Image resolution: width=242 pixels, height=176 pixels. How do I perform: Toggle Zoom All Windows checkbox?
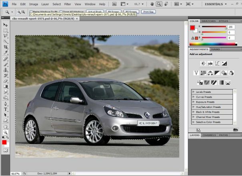click(x=61, y=12)
